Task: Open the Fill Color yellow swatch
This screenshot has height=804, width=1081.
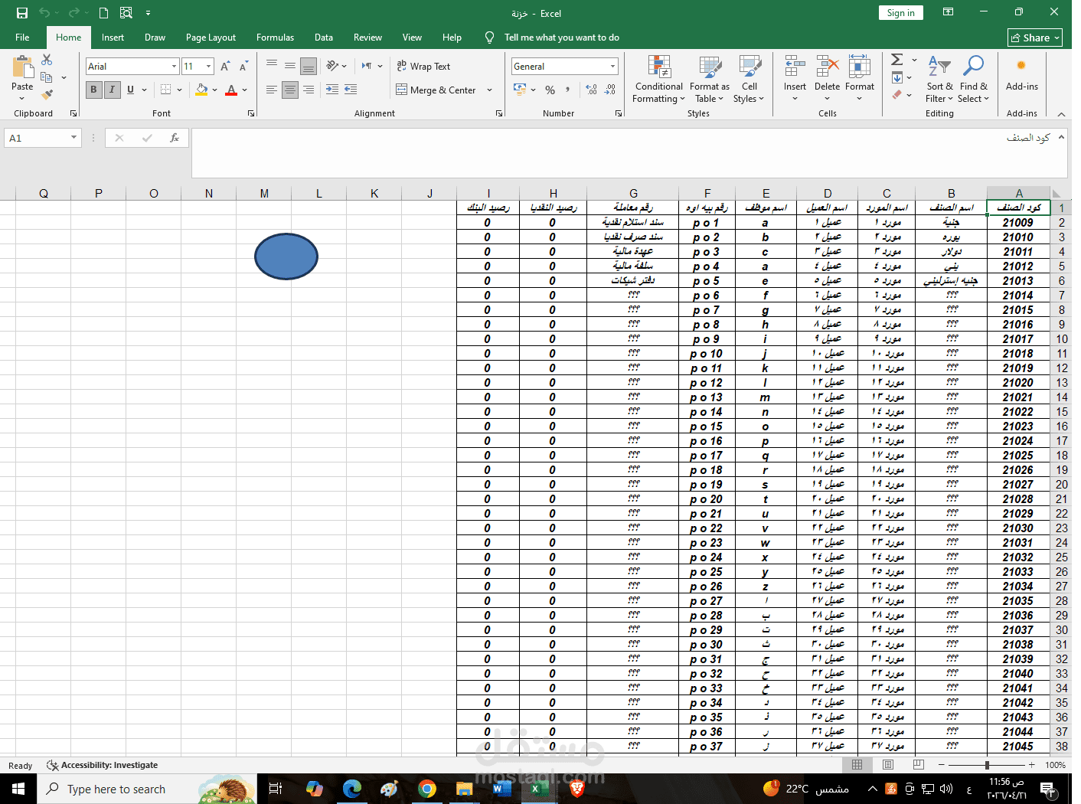Action: click(201, 90)
